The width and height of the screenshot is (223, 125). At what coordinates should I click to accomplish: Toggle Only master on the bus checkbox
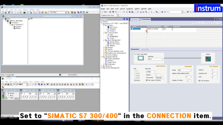(147, 80)
